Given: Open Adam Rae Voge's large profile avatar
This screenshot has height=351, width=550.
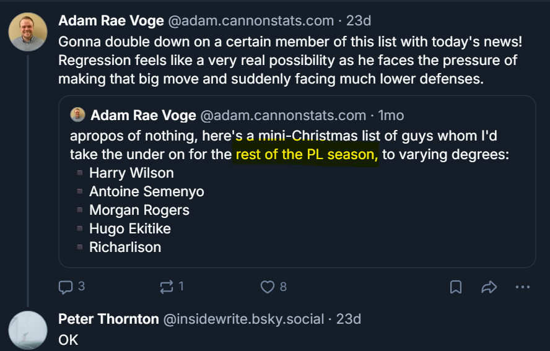Looking at the screenshot, I should tap(28, 31).
